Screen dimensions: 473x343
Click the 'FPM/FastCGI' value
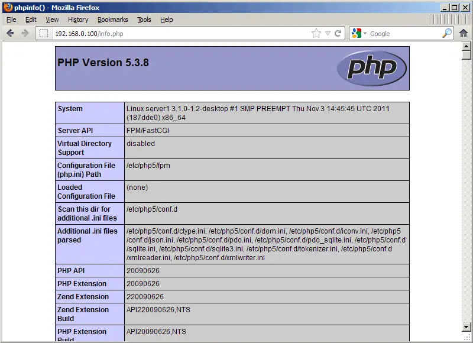(147, 130)
